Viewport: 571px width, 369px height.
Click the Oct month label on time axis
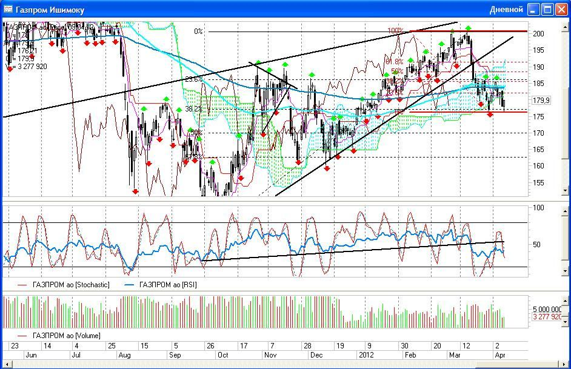tap(222, 355)
